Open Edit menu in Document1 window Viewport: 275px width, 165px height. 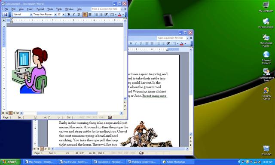13,9
